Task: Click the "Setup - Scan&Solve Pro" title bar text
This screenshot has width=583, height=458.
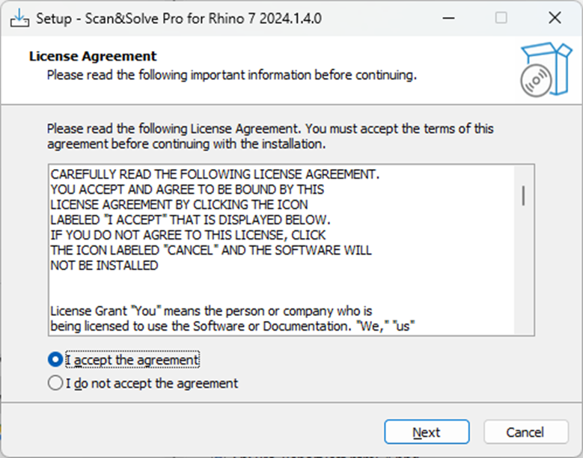Action: pyautogui.click(x=179, y=18)
